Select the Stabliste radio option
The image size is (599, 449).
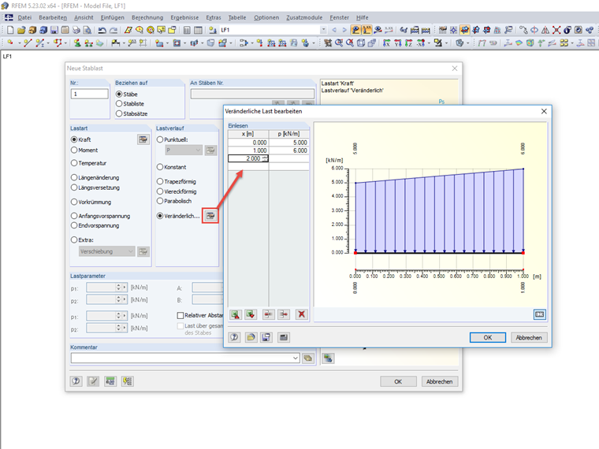(x=119, y=103)
